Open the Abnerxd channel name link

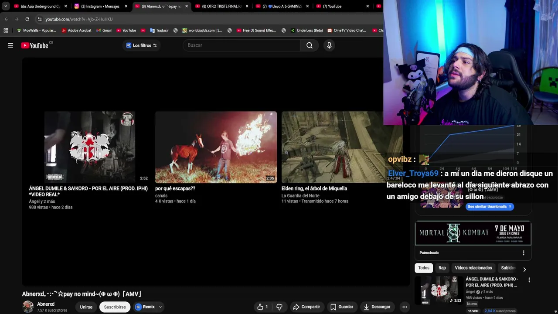(46, 304)
